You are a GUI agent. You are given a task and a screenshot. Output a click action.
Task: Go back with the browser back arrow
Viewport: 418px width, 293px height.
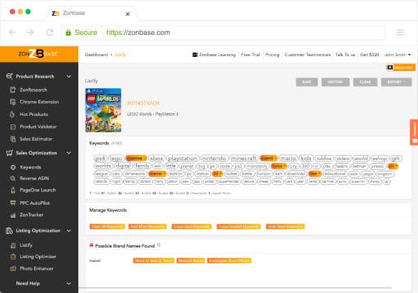[x=12, y=33]
